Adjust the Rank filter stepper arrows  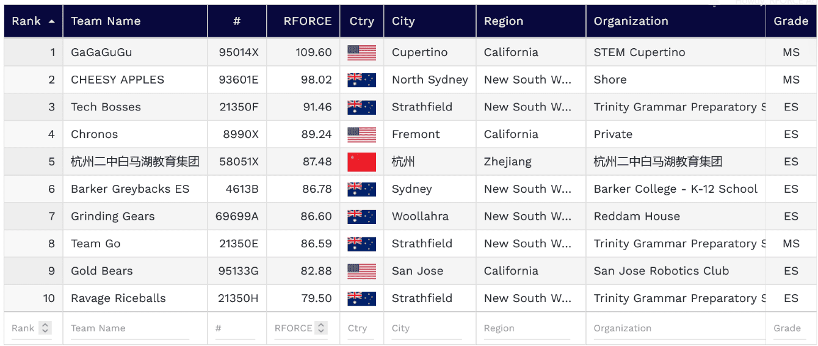pyautogui.click(x=45, y=328)
